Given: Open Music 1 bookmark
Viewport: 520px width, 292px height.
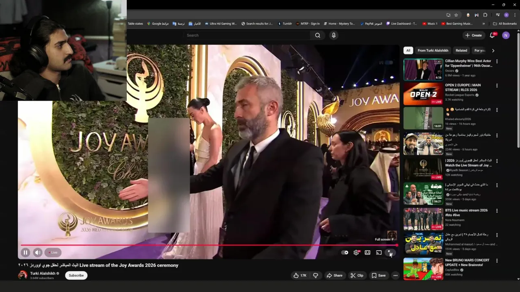Looking at the screenshot, I should [430, 24].
